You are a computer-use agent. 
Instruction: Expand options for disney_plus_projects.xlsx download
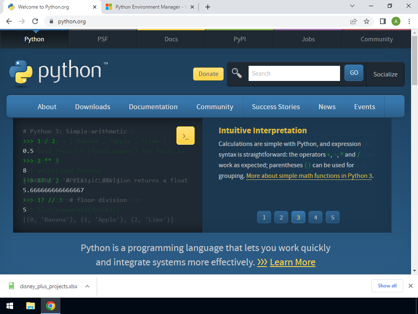click(x=87, y=286)
